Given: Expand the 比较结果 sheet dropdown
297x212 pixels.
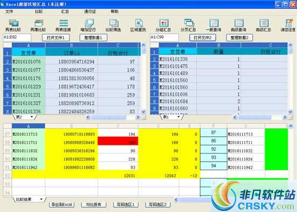Looking at the screenshot, I should (x=41, y=199).
